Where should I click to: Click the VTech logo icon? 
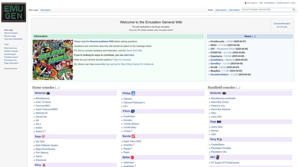(x=133, y=111)
